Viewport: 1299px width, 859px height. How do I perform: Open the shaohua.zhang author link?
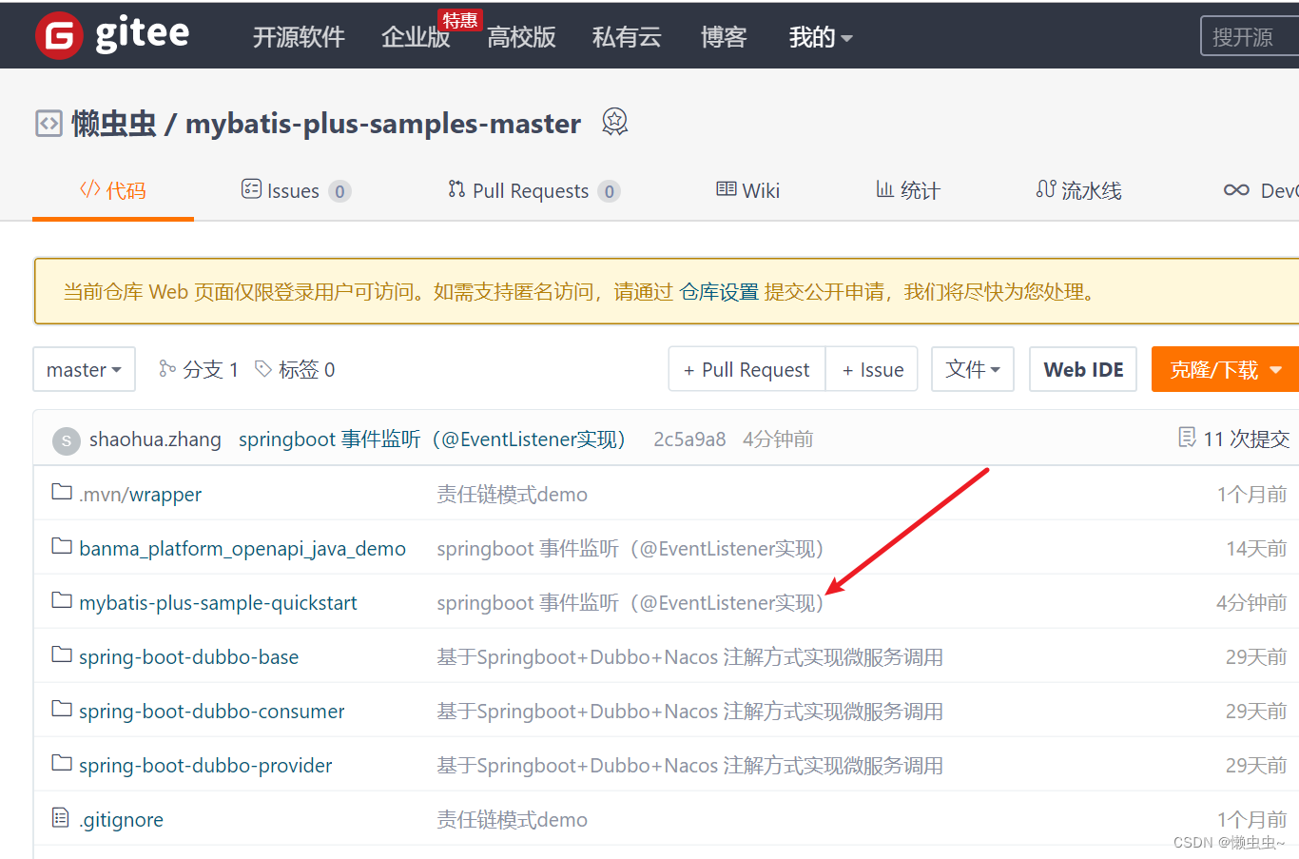point(155,439)
